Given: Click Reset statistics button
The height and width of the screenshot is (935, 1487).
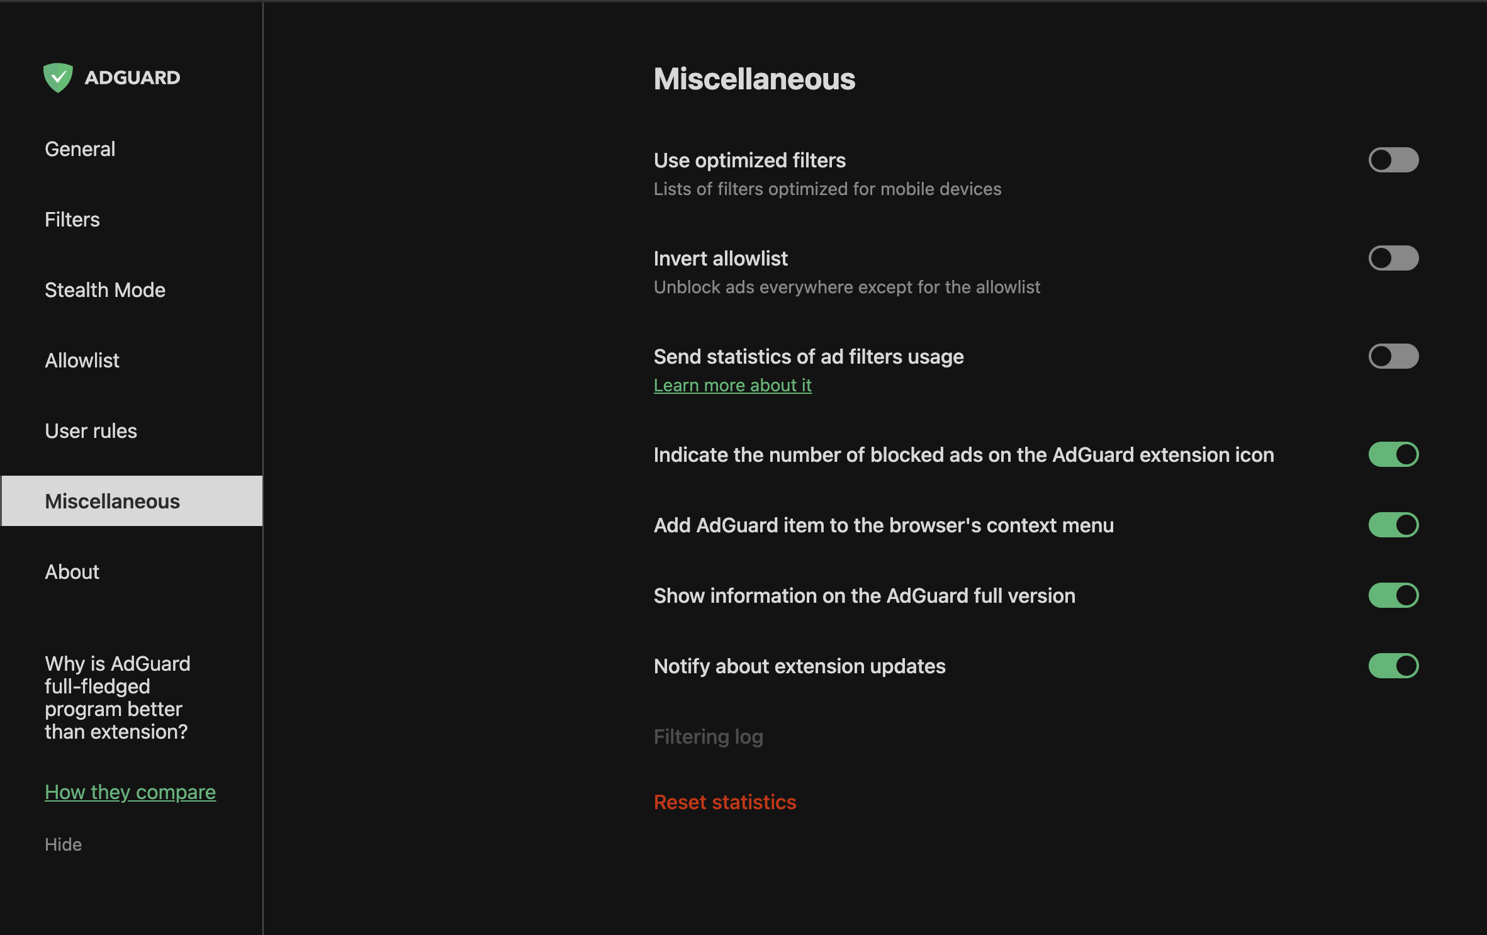Looking at the screenshot, I should pos(725,800).
